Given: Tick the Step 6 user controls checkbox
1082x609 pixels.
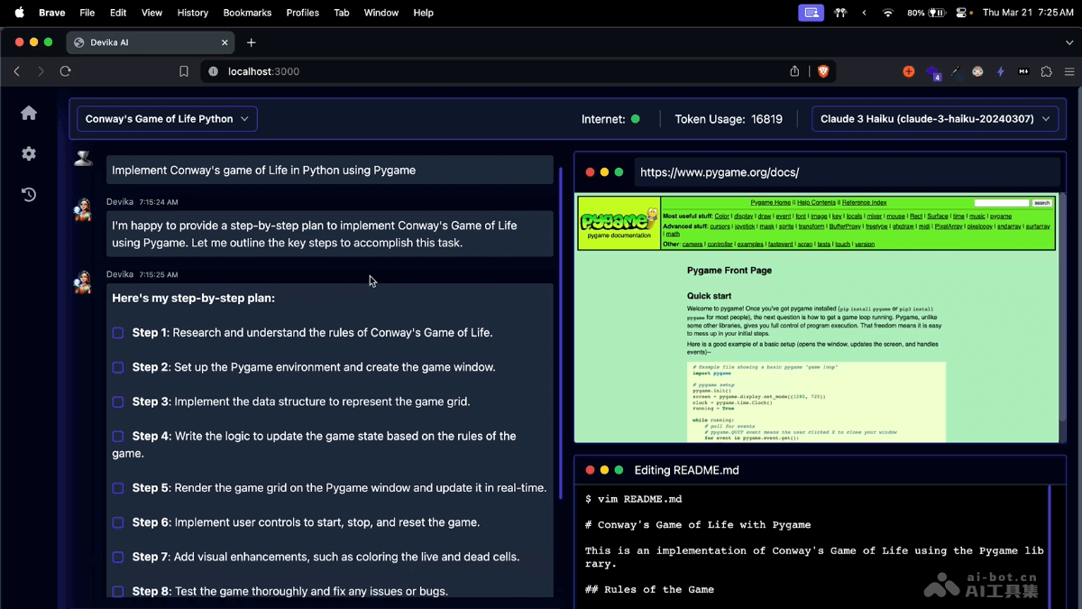Looking at the screenshot, I should click(x=118, y=523).
